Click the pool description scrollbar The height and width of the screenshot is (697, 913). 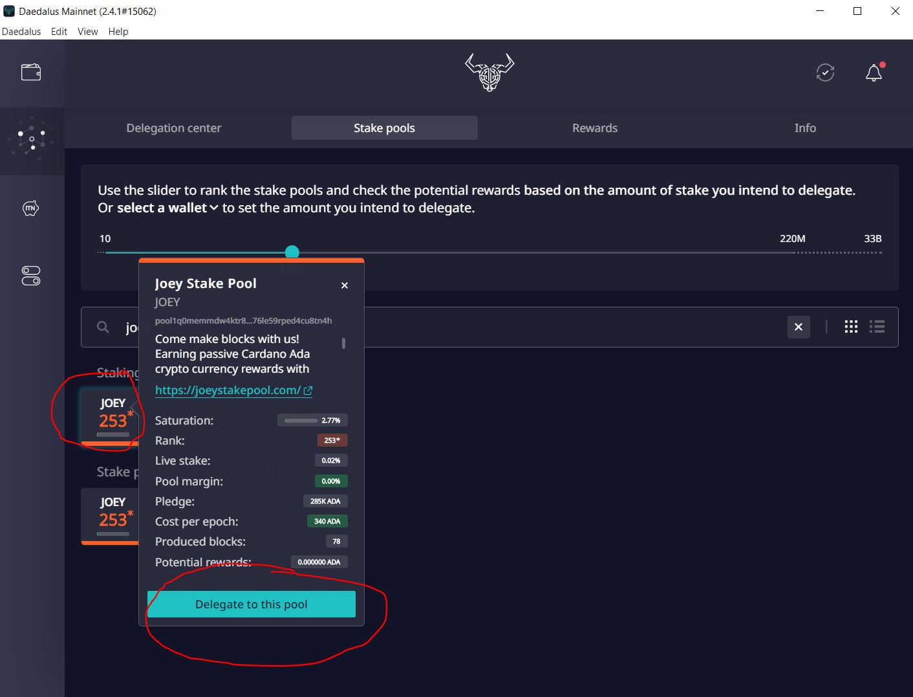(x=343, y=343)
